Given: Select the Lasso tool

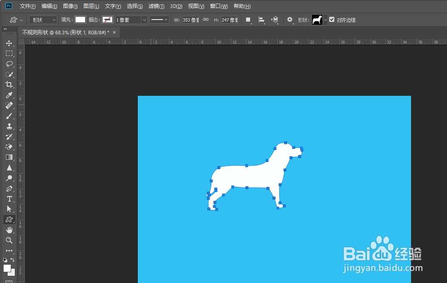Looking at the screenshot, I should point(9,64).
